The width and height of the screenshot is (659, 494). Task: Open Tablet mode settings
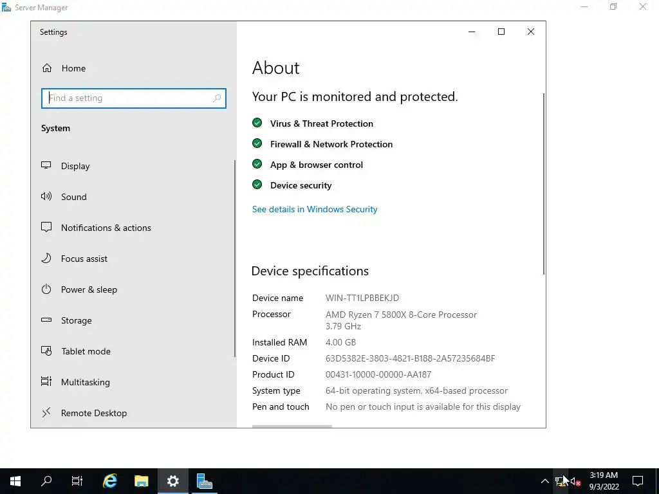[86, 351]
